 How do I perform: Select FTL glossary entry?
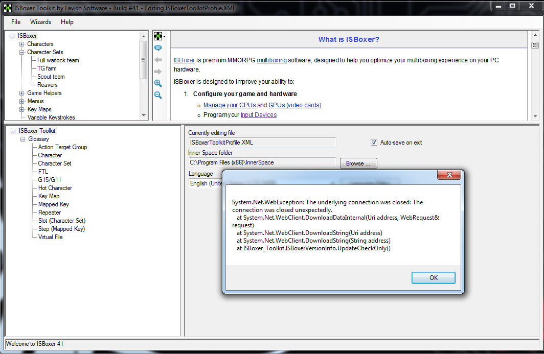43,172
